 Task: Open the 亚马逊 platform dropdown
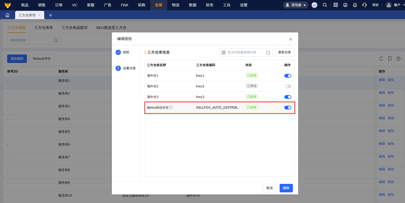click(x=296, y=5)
